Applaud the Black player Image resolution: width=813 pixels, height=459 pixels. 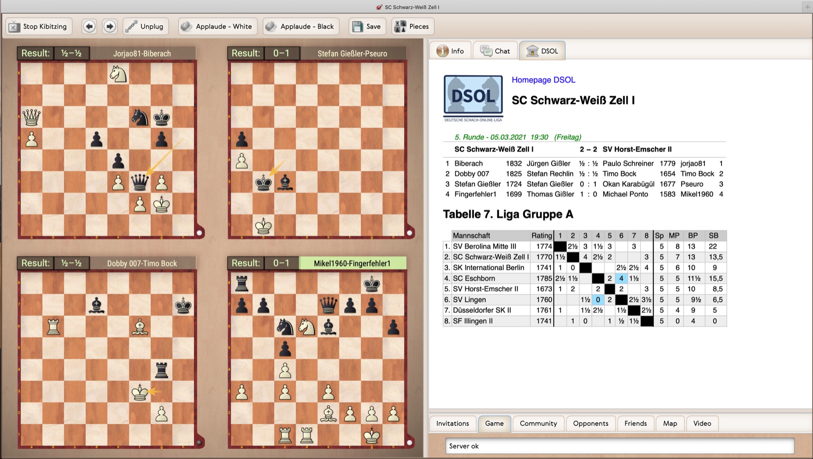301,26
